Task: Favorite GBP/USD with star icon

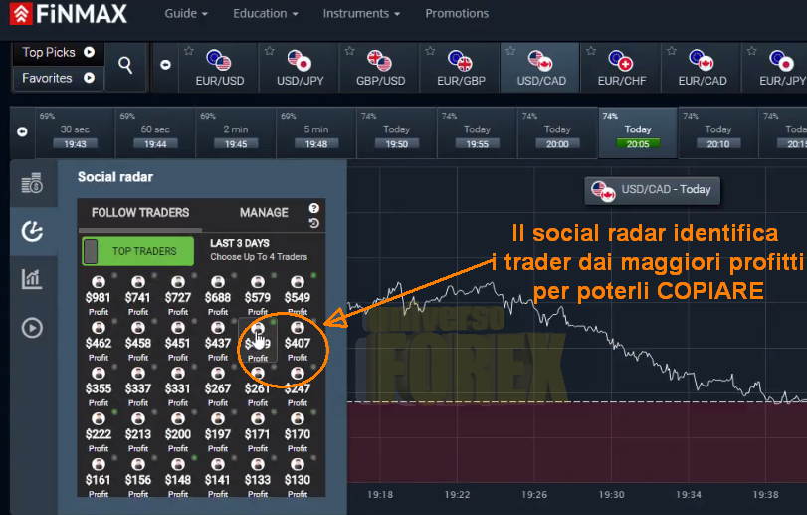Action: [x=350, y=51]
